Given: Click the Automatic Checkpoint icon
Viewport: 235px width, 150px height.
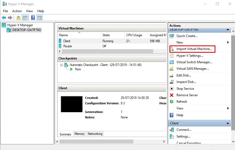Looking at the screenshot, I should click(x=66, y=65).
